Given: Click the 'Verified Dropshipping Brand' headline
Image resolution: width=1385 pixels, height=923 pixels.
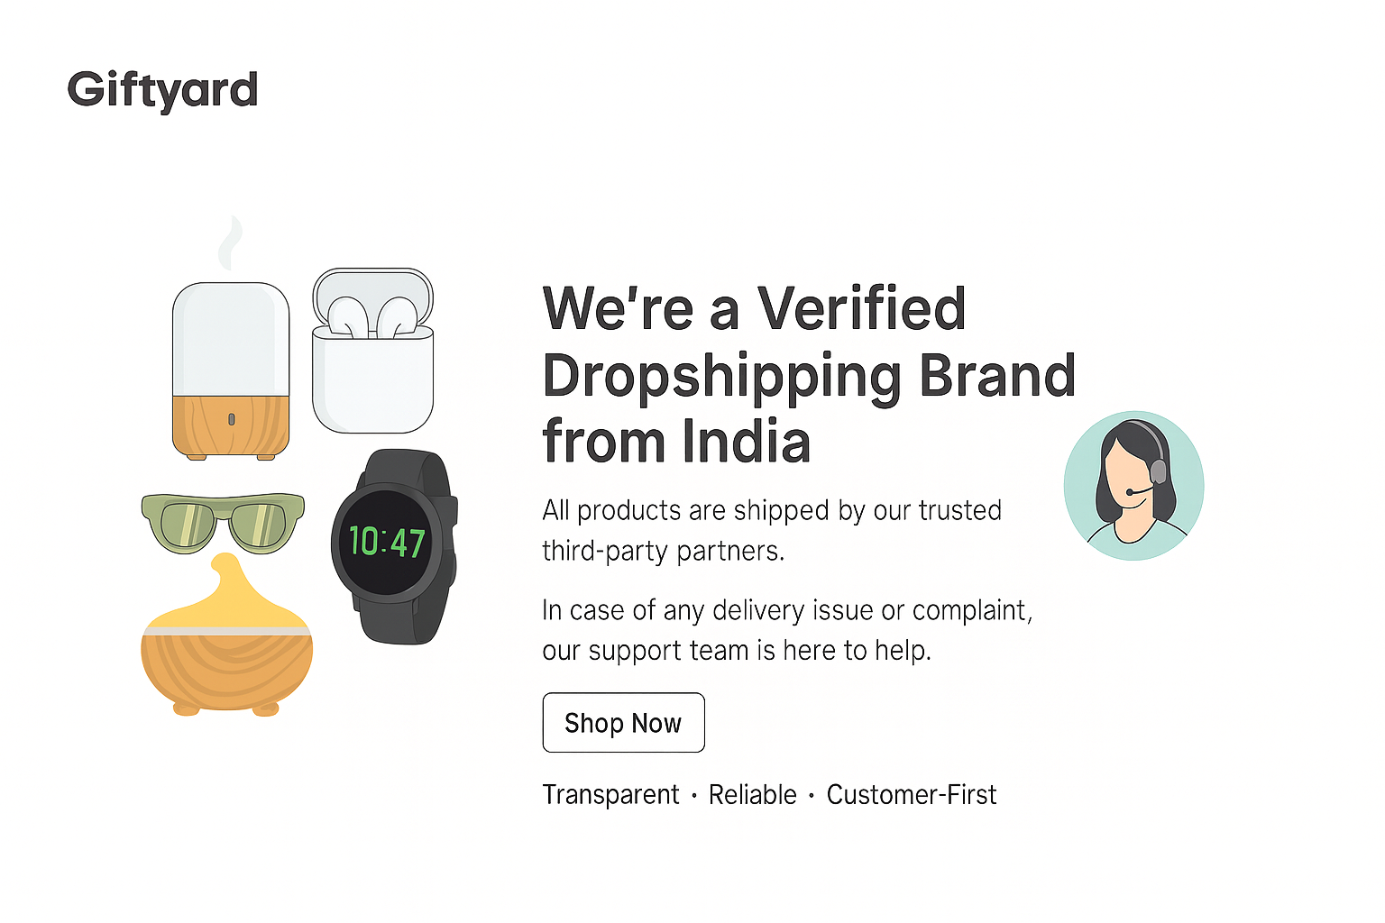Looking at the screenshot, I should 808,374.
